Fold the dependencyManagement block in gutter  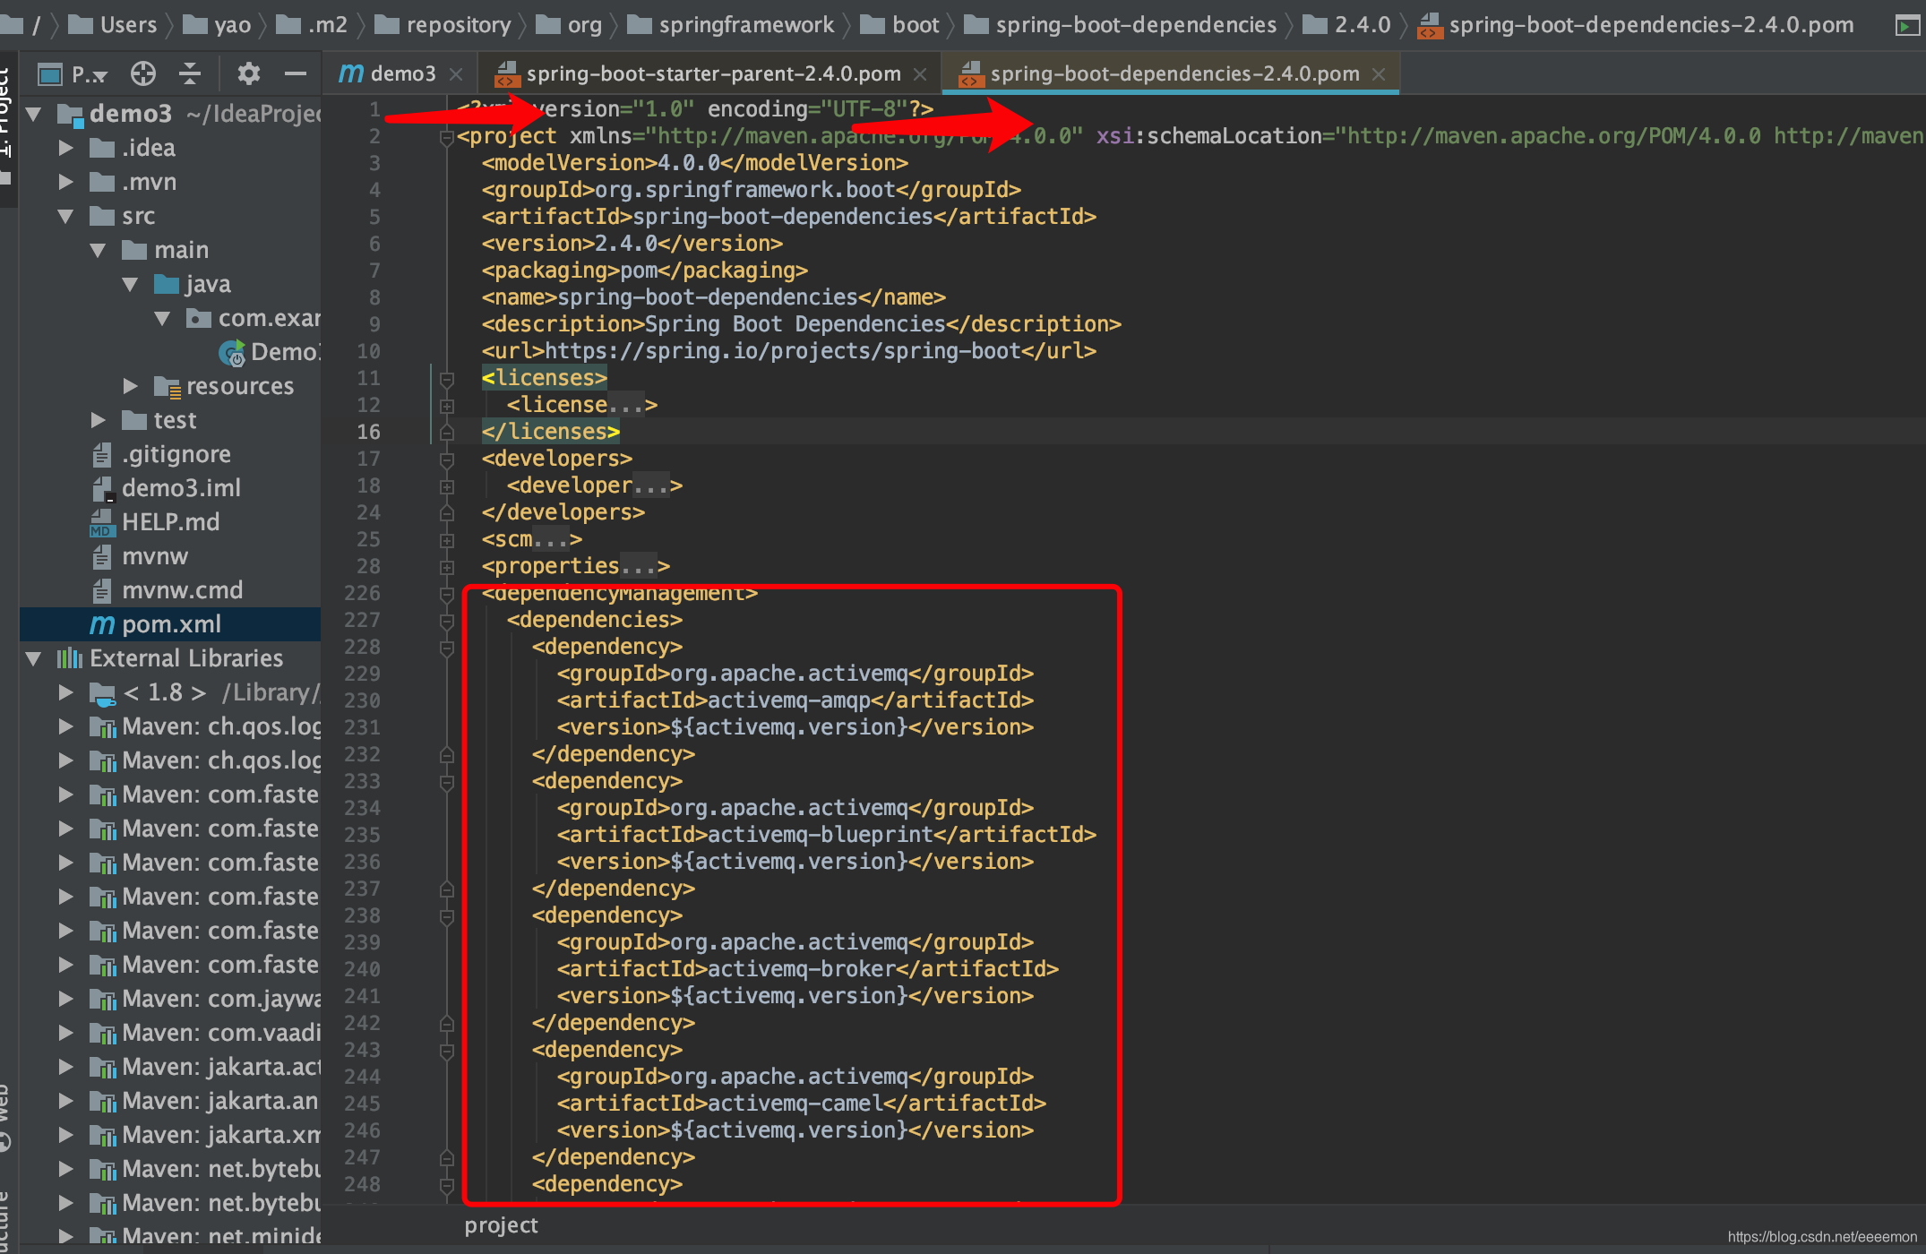coord(447,594)
